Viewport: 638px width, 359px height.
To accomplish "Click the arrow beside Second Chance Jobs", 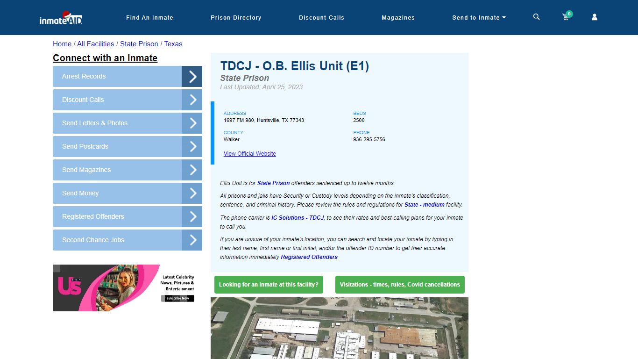I will tap(192, 240).
